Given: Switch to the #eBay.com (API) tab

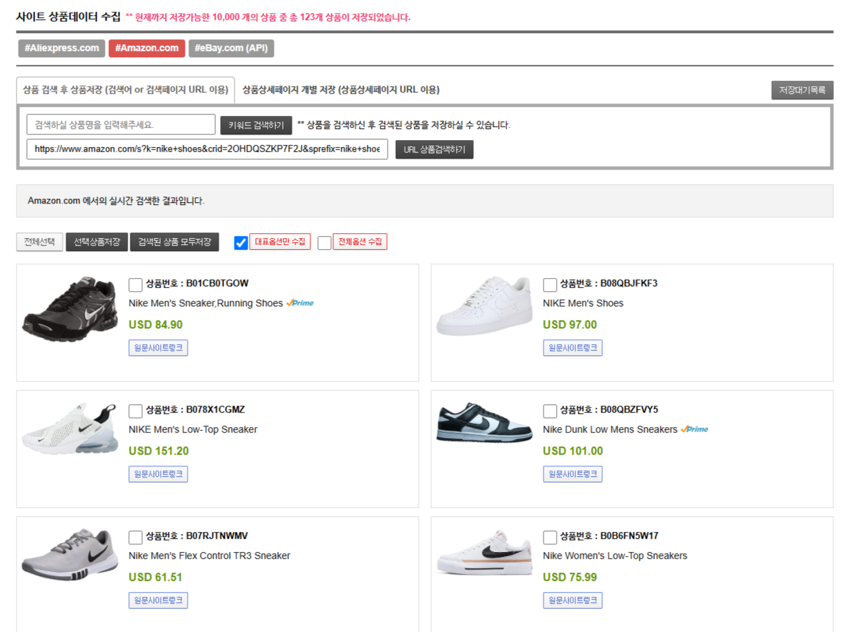Looking at the screenshot, I should [231, 48].
